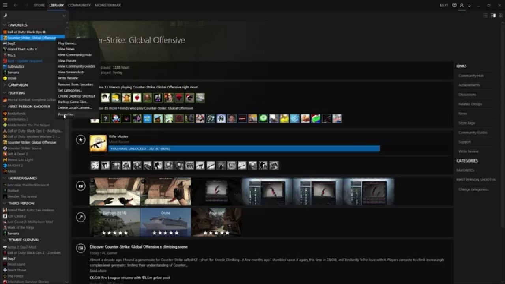This screenshot has width=505, height=284.
Task: Switch to list view icon
Action: [x=486, y=15]
